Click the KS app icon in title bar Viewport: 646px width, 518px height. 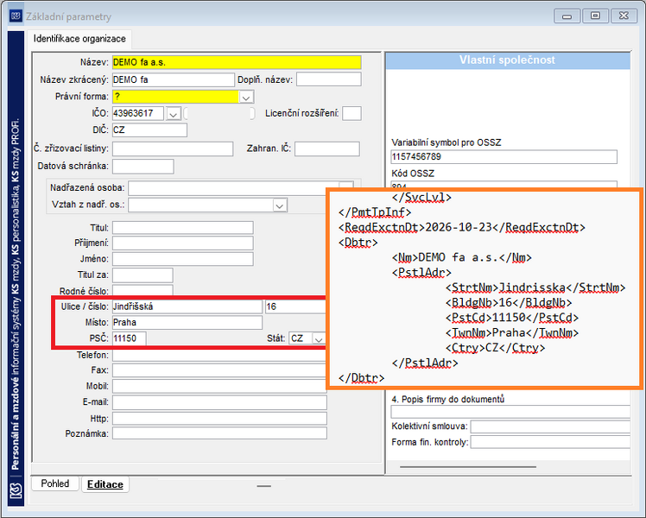point(16,16)
